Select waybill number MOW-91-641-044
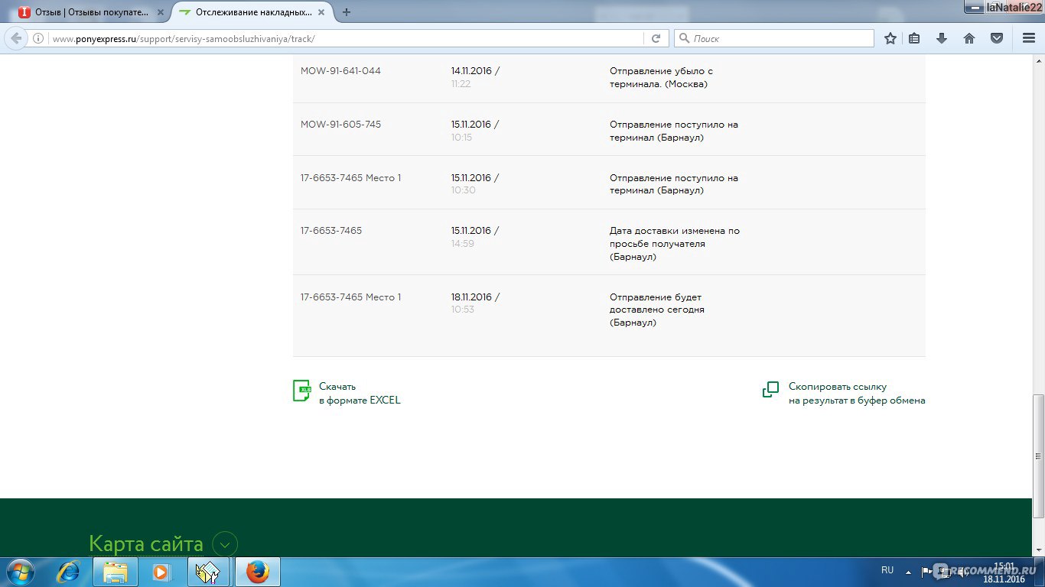The height and width of the screenshot is (587, 1045). [340, 71]
